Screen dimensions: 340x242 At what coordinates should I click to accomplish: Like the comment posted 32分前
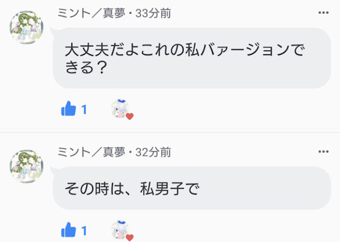pyautogui.click(x=68, y=229)
